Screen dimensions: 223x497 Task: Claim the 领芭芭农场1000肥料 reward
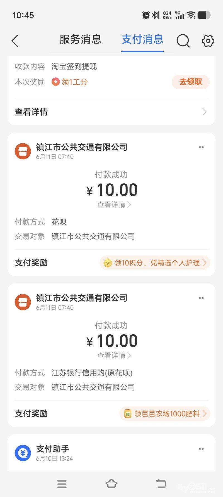165,414
